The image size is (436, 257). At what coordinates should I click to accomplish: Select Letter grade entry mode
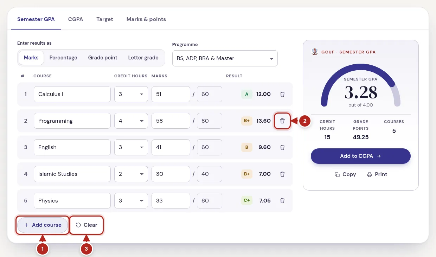(143, 58)
